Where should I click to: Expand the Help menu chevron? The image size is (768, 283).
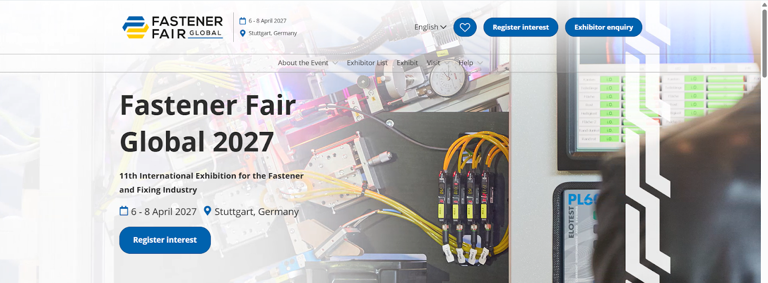(480, 63)
